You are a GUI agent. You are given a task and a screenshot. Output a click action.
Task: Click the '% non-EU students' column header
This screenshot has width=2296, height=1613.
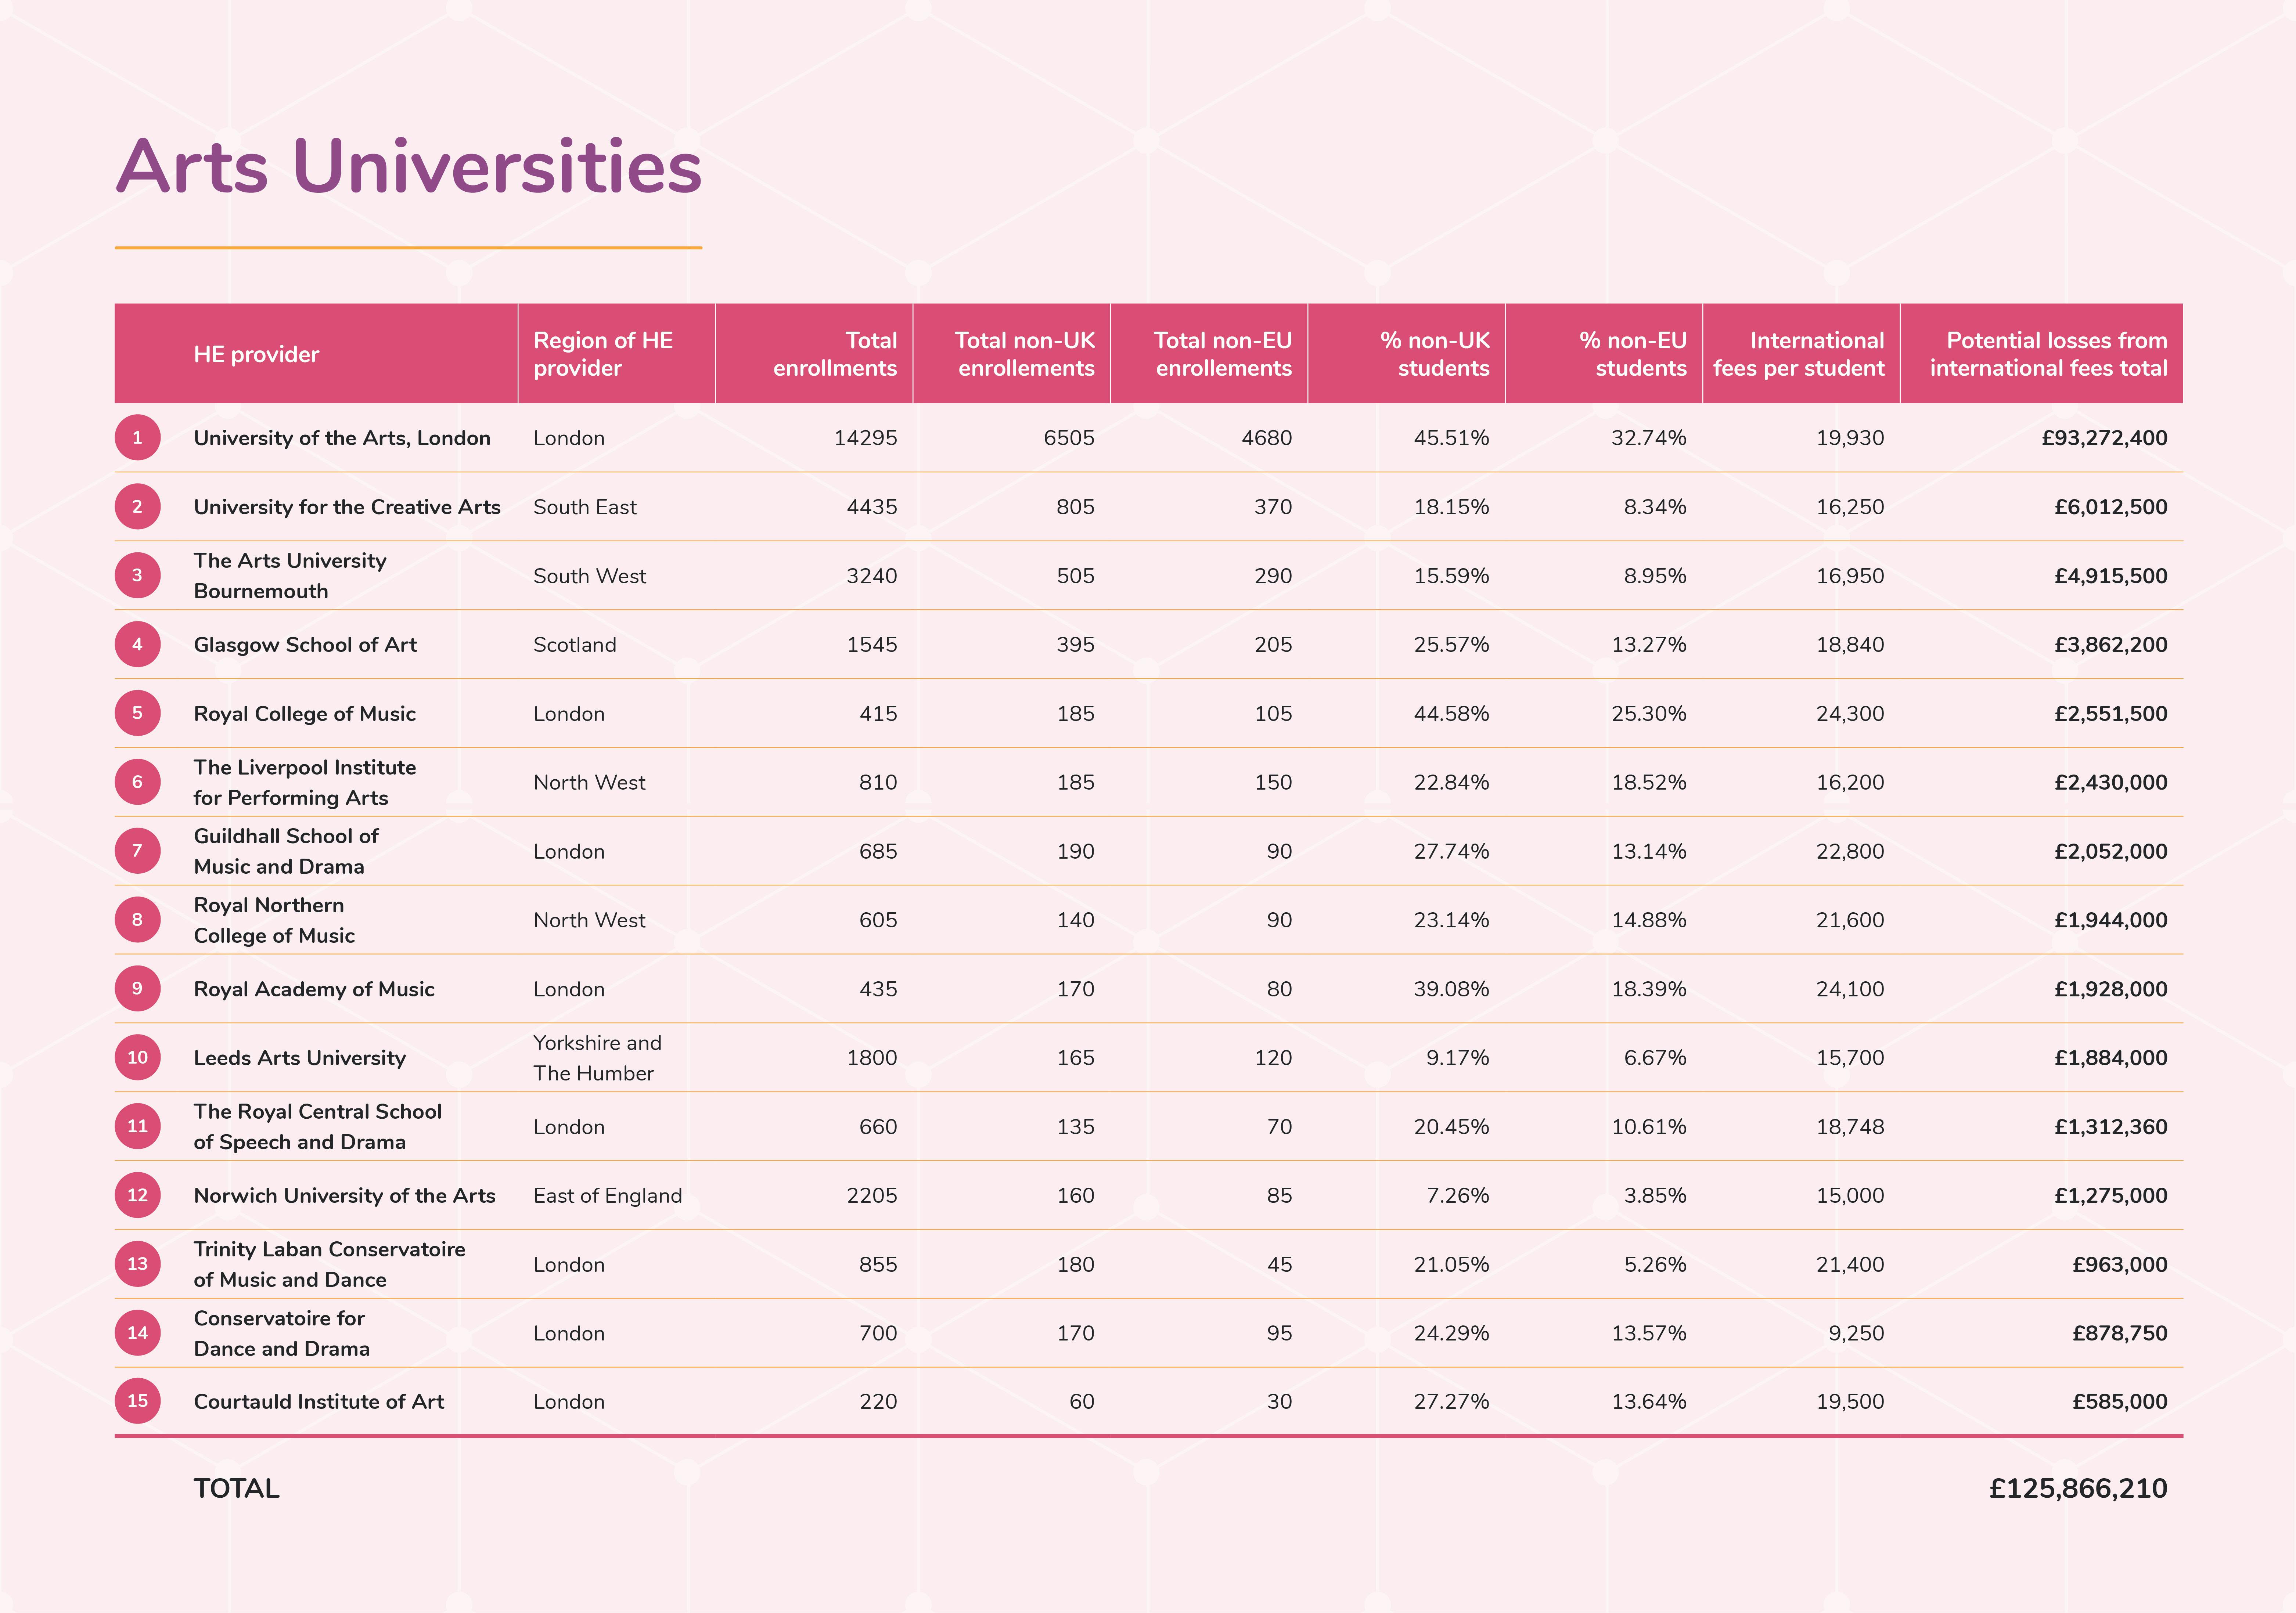(1632, 354)
